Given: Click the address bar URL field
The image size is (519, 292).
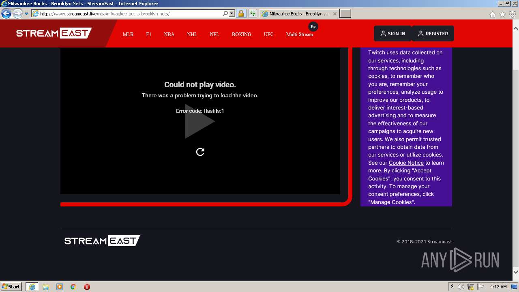Looking at the screenshot, I should pos(127,14).
